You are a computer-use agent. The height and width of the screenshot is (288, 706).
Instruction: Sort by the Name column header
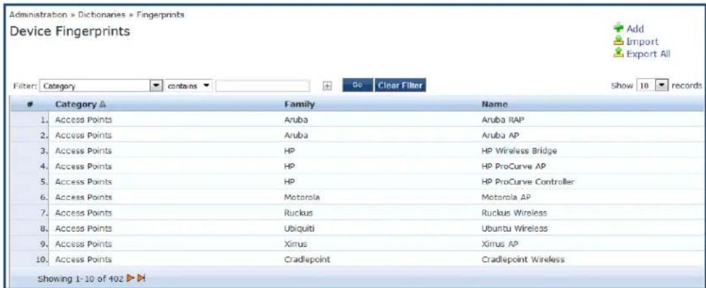(x=495, y=104)
